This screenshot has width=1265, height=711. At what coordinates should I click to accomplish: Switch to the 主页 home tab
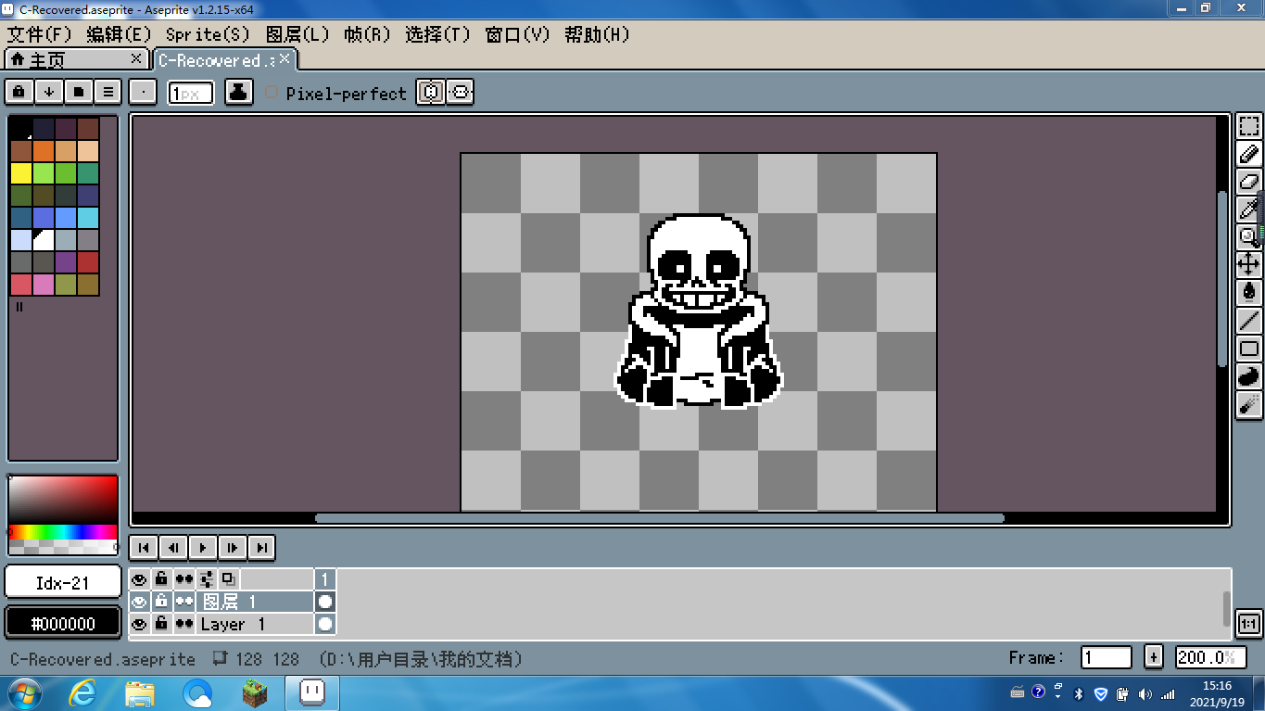pyautogui.click(x=76, y=59)
